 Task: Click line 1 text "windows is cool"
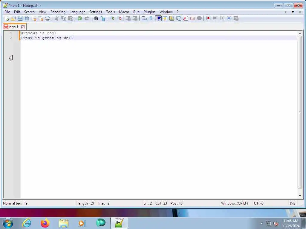tap(39, 33)
